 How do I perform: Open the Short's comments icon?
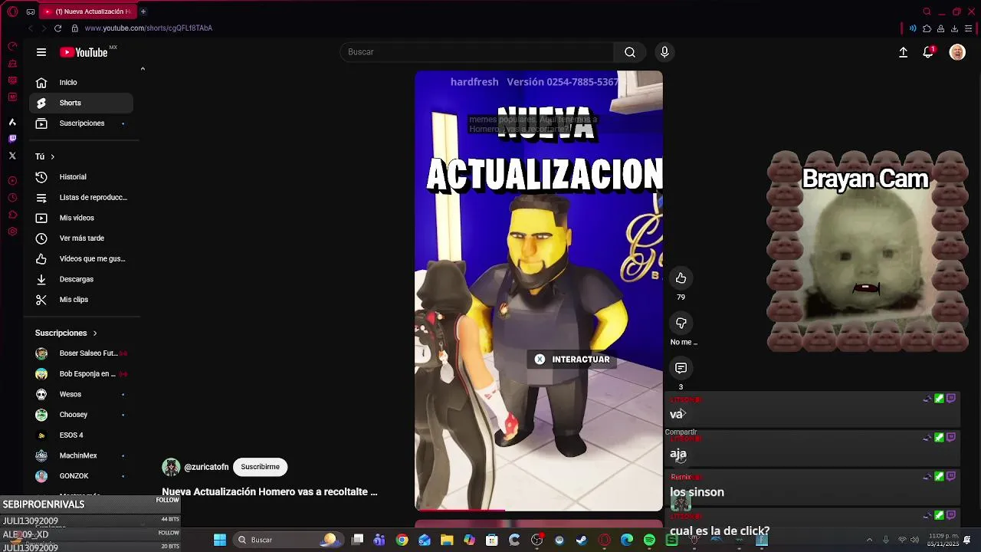681,368
